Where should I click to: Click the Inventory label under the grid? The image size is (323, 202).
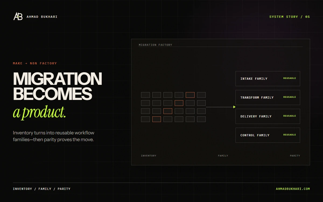coord(149,156)
